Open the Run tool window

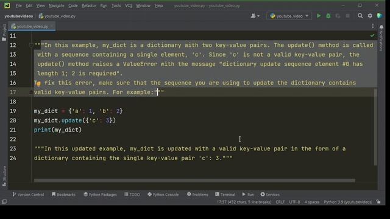(x=248, y=195)
